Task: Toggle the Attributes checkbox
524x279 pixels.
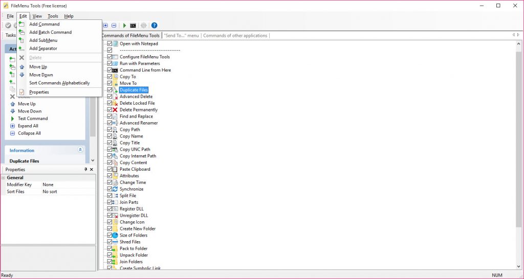Action: [x=110, y=176]
